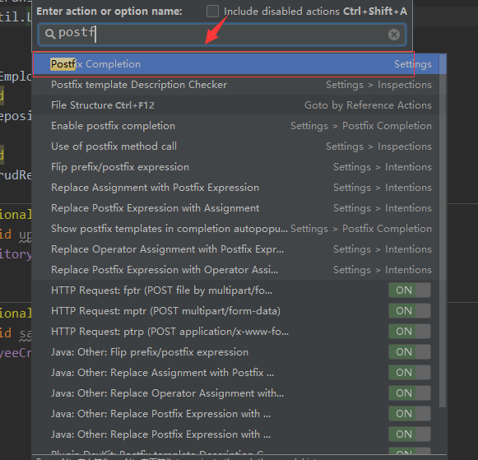Select Flip prefix/postfix expression settings intention
478x460 pixels.
[x=235, y=167]
